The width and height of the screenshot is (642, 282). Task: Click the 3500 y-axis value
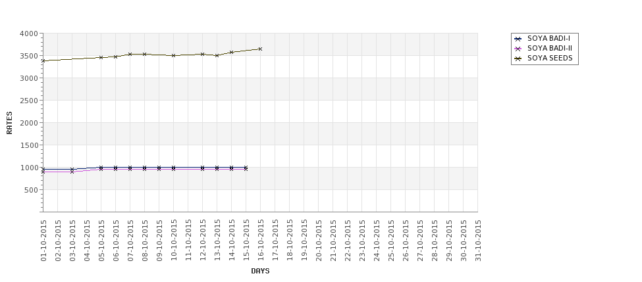pos(29,56)
